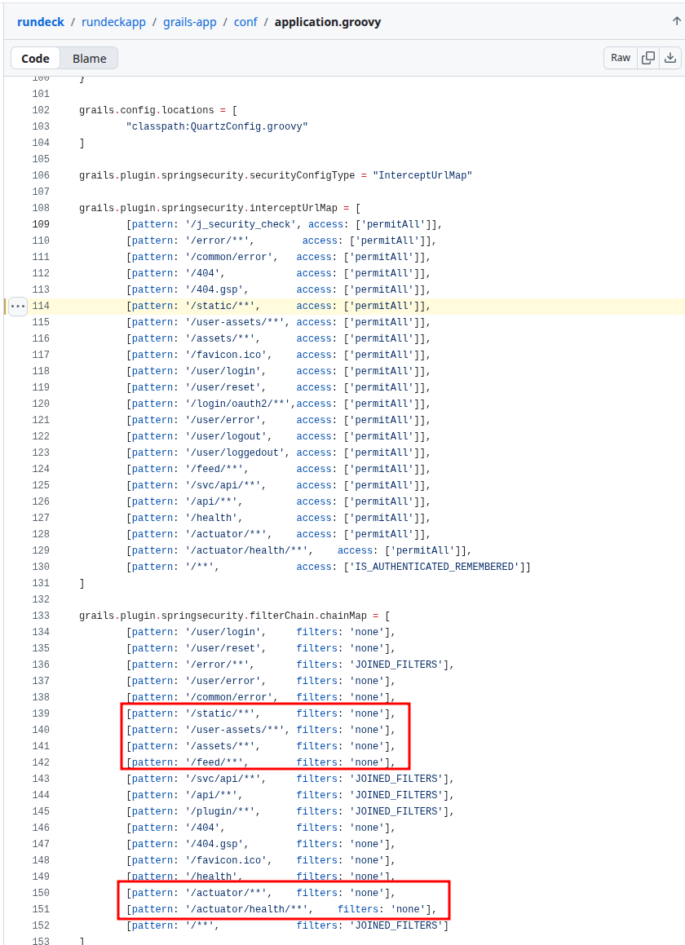The image size is (685, 945).
Task: Open the line 114 actions menu
Action: coord(18,306)
